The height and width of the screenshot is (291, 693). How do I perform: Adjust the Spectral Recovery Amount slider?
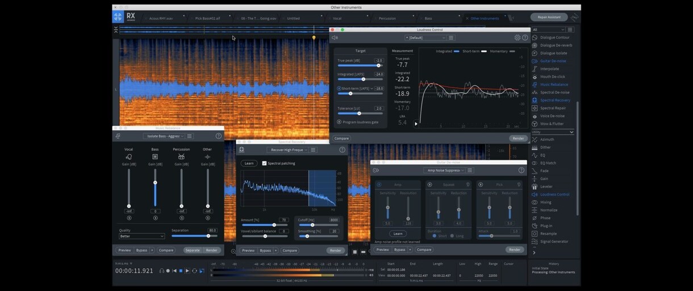[265, 225]
